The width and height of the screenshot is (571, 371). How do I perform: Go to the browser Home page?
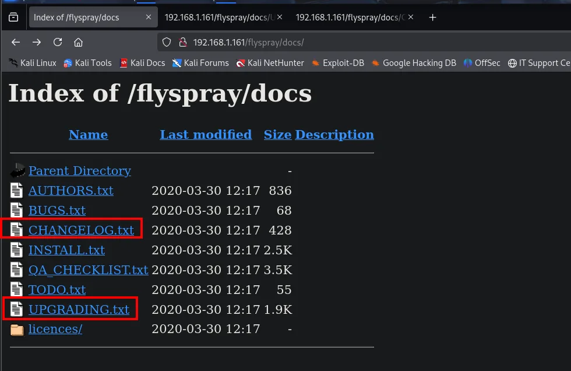pyautogui.click(x=78, y=42)
